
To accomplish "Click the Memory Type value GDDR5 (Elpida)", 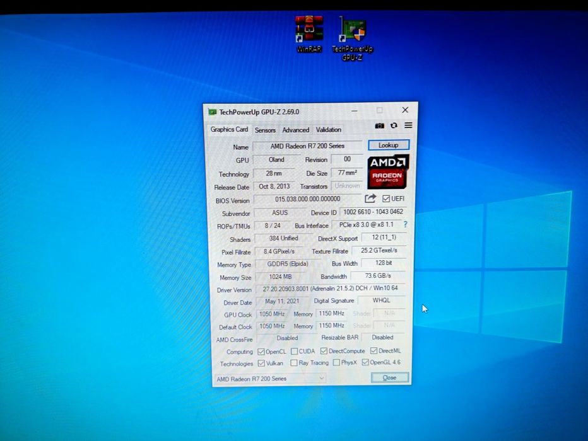I will tap(288, 264).
